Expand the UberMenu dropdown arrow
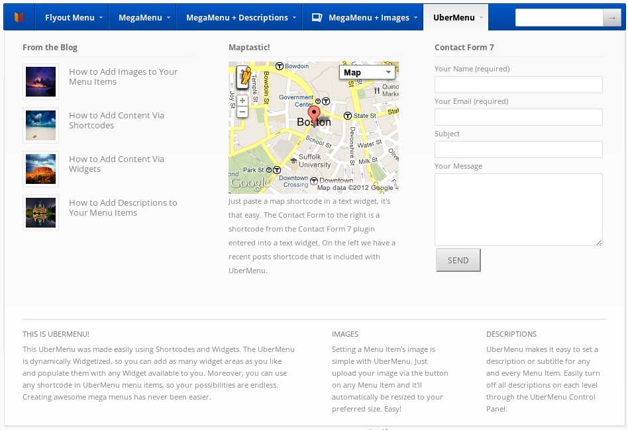 (481, 18)
